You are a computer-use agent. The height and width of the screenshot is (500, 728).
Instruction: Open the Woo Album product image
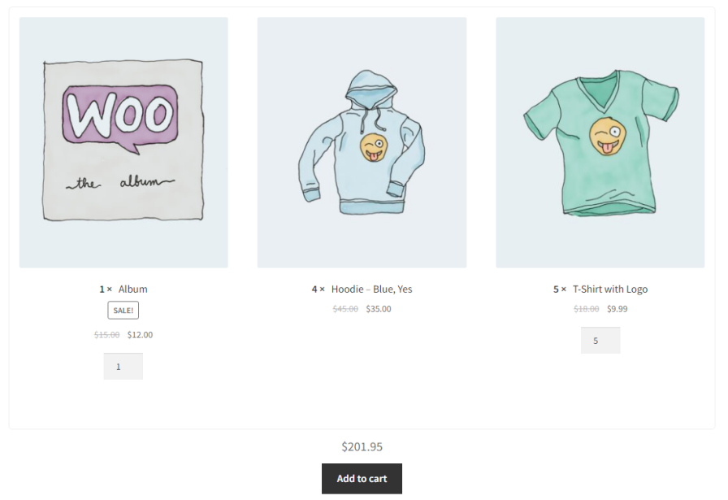tap(123, 142)
